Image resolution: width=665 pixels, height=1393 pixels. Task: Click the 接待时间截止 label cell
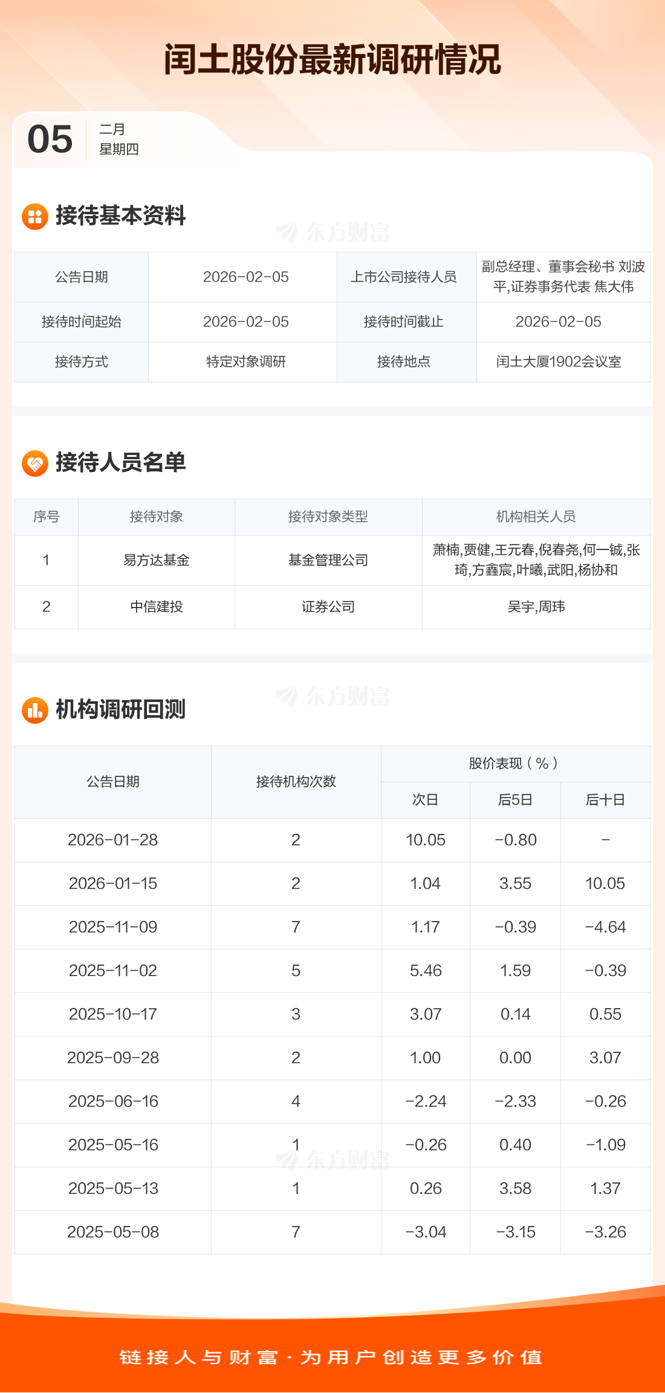click(407, 322)
